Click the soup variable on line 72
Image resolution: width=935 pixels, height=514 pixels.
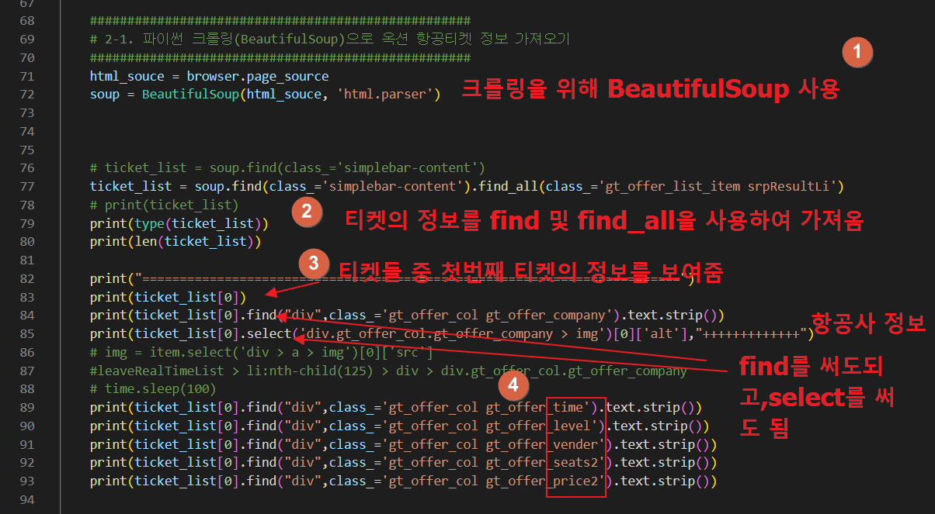(x=104, y=95)
